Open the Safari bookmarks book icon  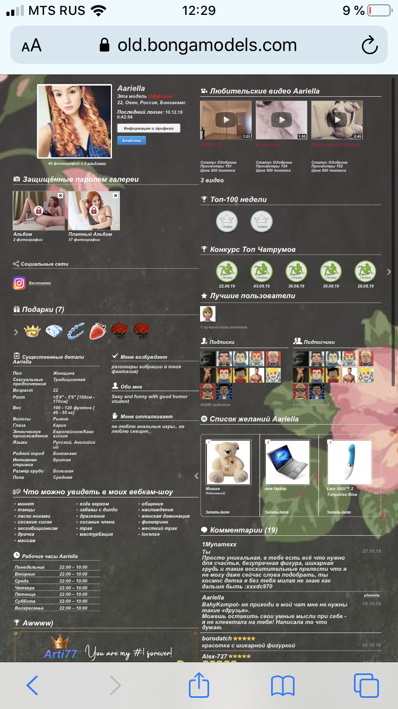[282, 686]
